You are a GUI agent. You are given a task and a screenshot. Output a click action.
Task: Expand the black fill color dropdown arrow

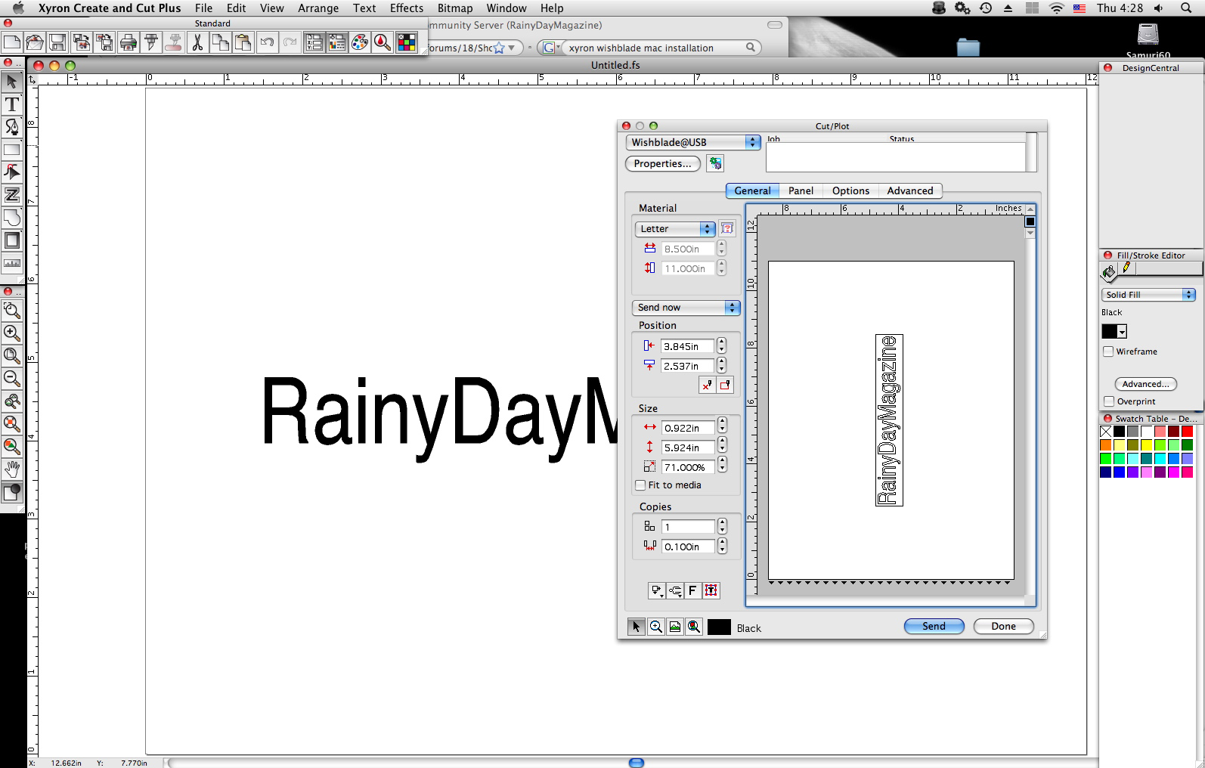(1122, 332)
